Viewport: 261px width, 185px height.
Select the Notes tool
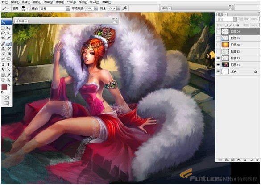tap(3, 75)
